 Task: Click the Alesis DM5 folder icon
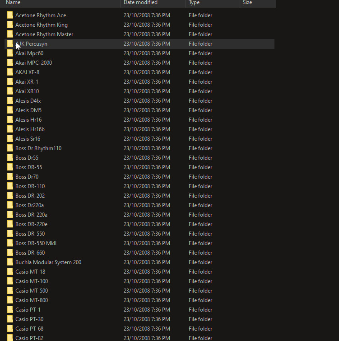tap(10, 110)
